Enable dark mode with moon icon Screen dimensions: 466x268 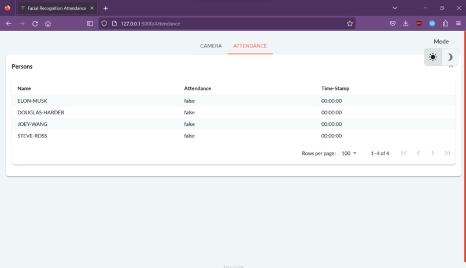[450, 57]
